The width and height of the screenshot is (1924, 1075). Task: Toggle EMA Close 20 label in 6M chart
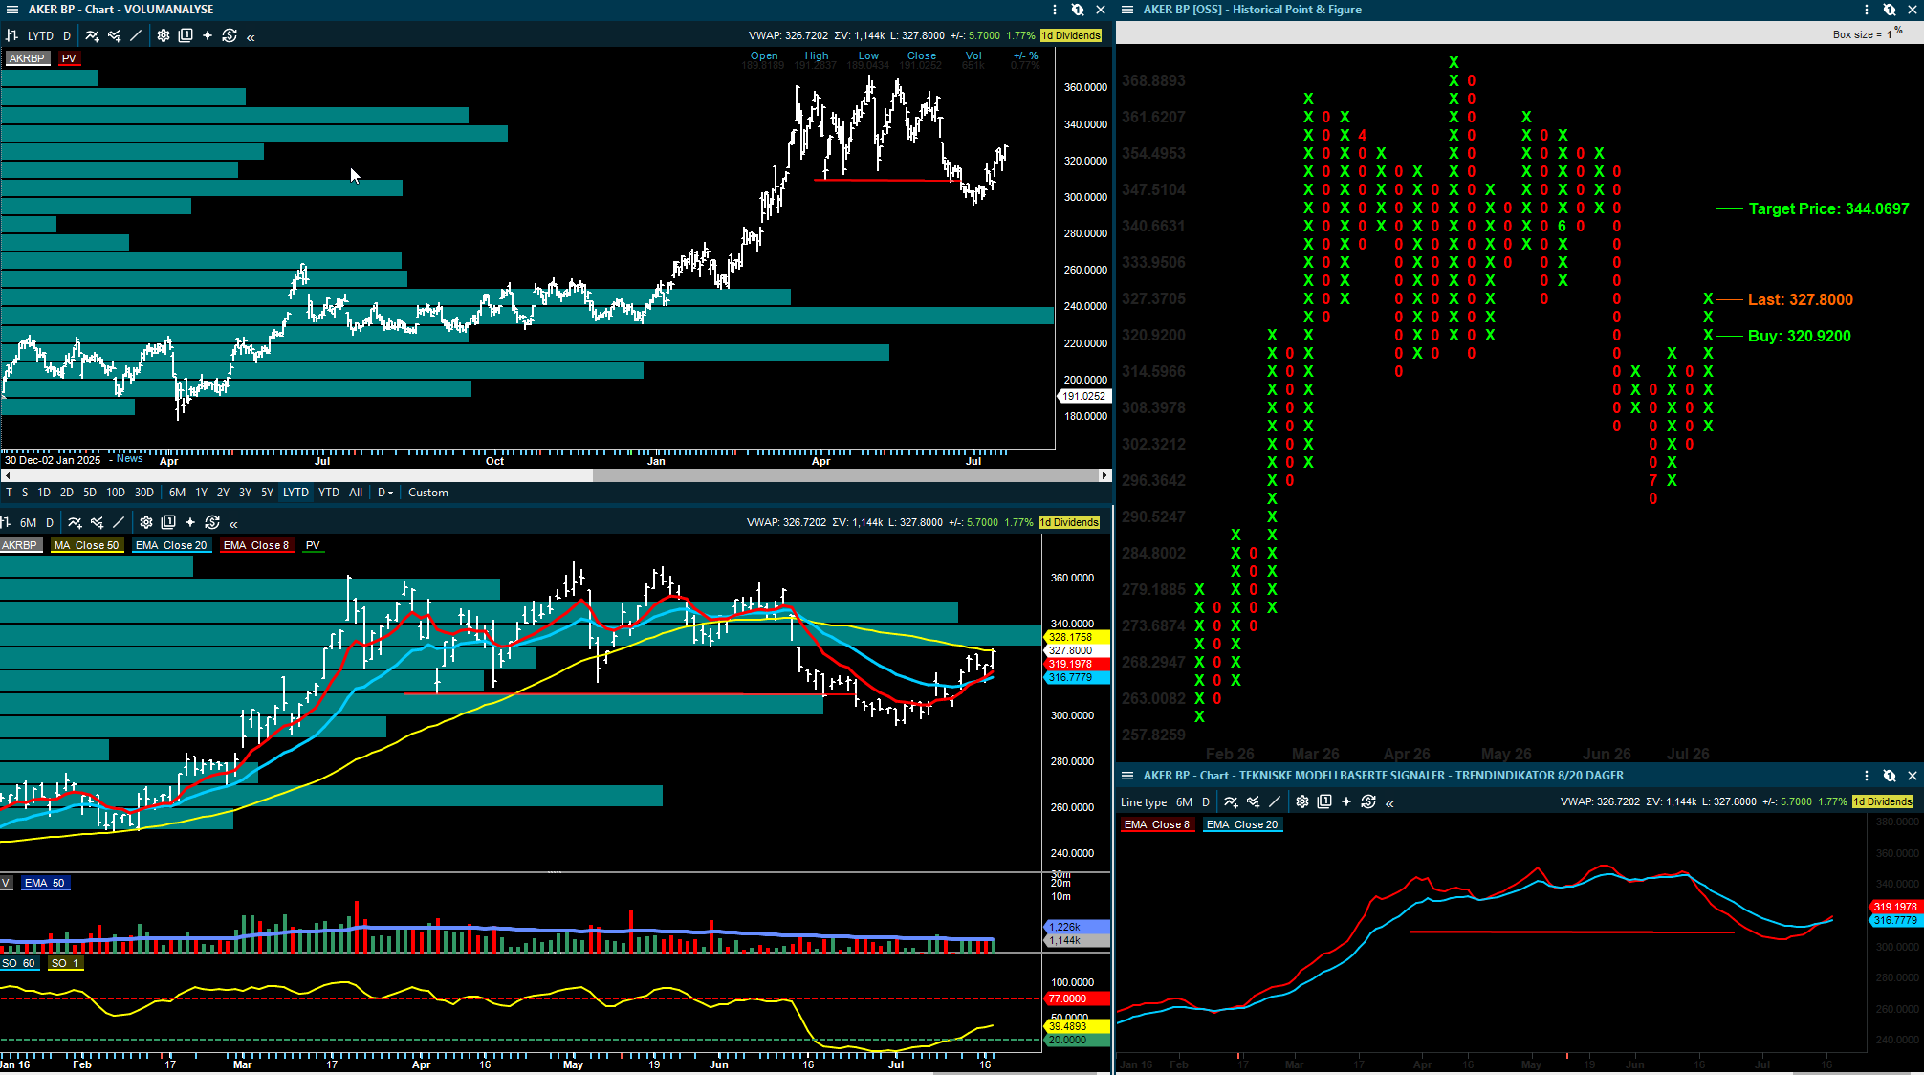point(171,545)
